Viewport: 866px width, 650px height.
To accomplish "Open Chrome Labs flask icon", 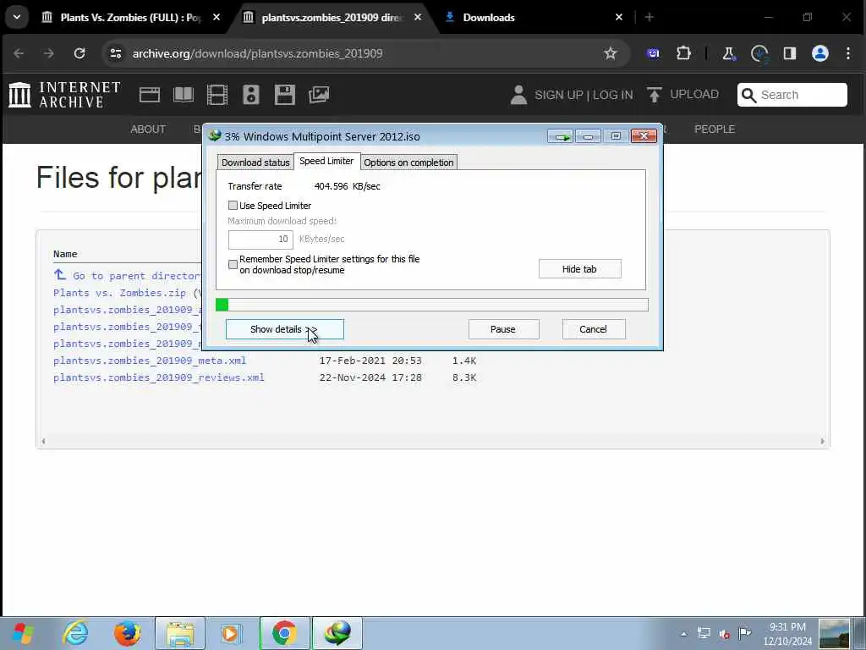I will 729,53.
